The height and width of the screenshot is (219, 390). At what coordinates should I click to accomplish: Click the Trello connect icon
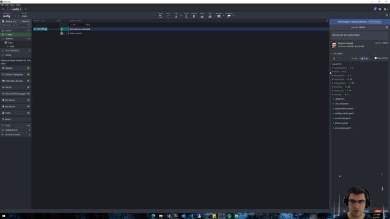[28, 113]
